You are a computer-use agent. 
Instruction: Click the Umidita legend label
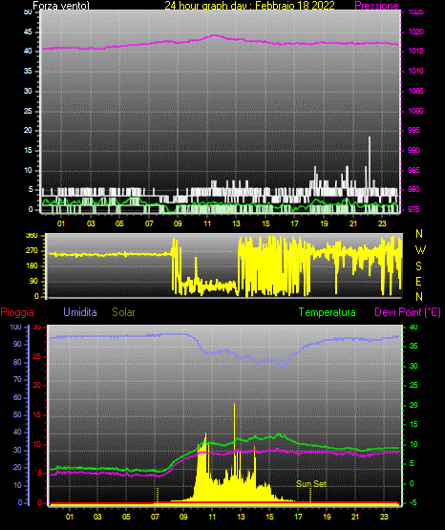[80, 312]
